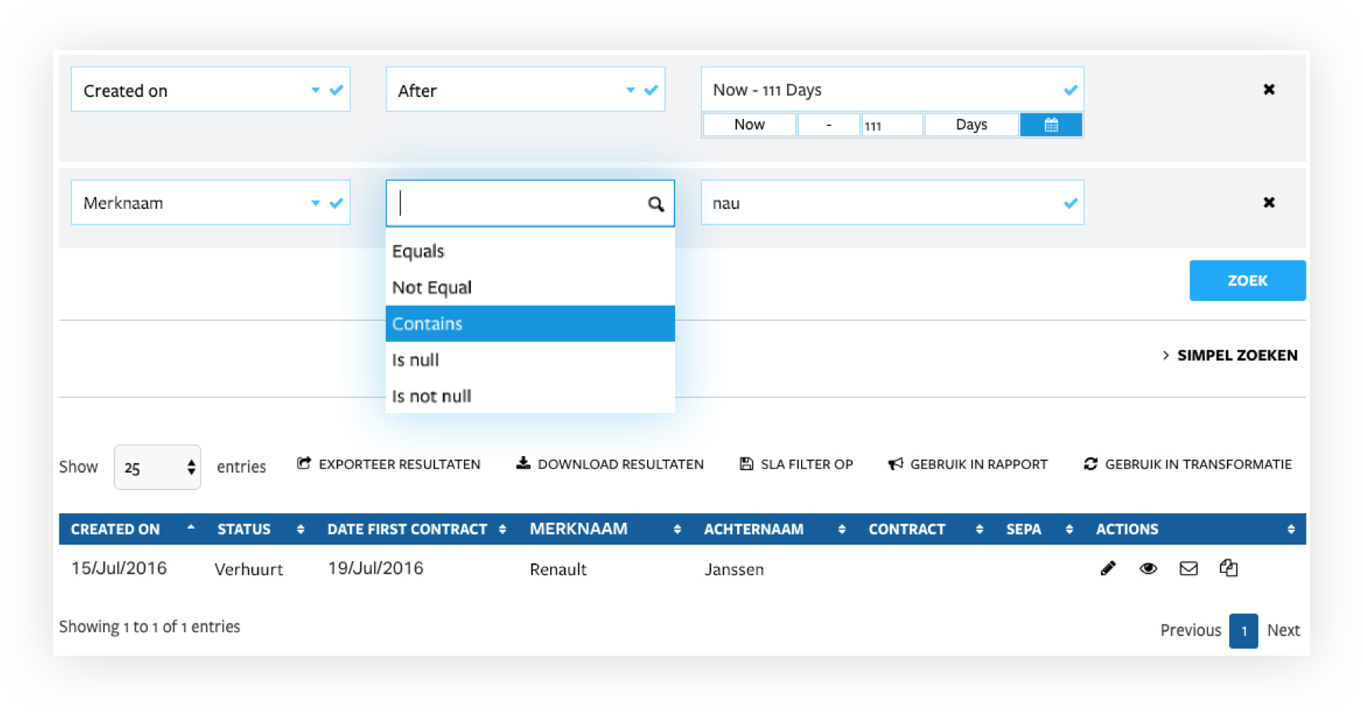Click the checkmark in the Merknaam filter field
Image resolution: width=1363 pixels, height=712 pixels.
point(336,203)
